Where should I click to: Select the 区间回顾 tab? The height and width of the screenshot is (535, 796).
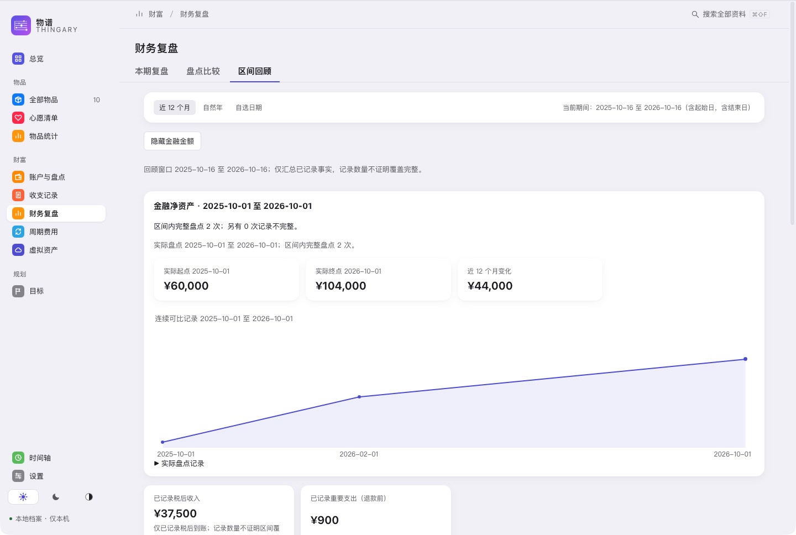(255, 71)
